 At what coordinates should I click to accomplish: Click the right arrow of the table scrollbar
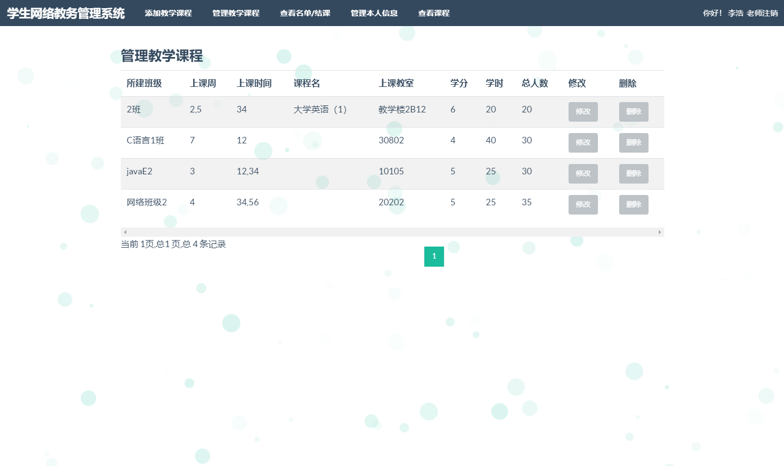660,232
